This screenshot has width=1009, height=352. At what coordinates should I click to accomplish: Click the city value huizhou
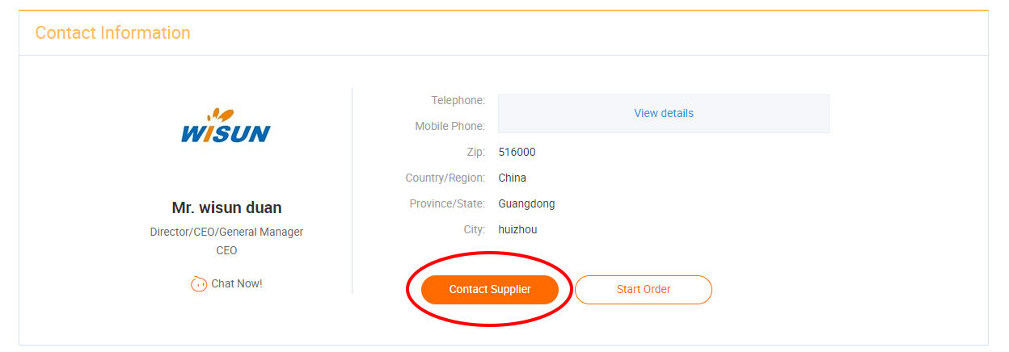click(518, 230)
